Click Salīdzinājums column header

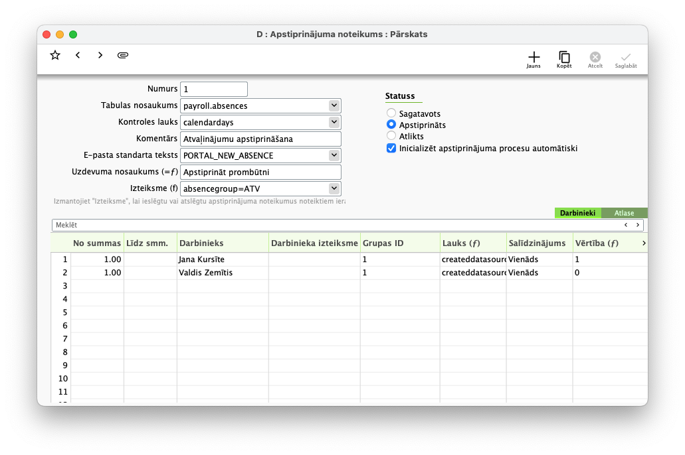[x=539, y=243]
